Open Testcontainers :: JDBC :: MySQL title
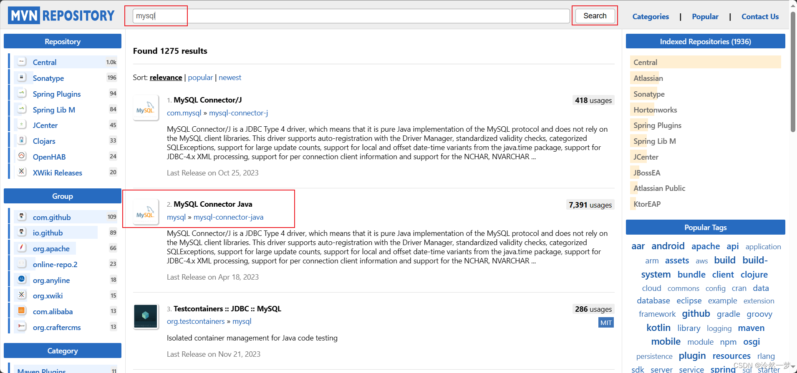Viewport: 797px width, 373px height. 227,309
